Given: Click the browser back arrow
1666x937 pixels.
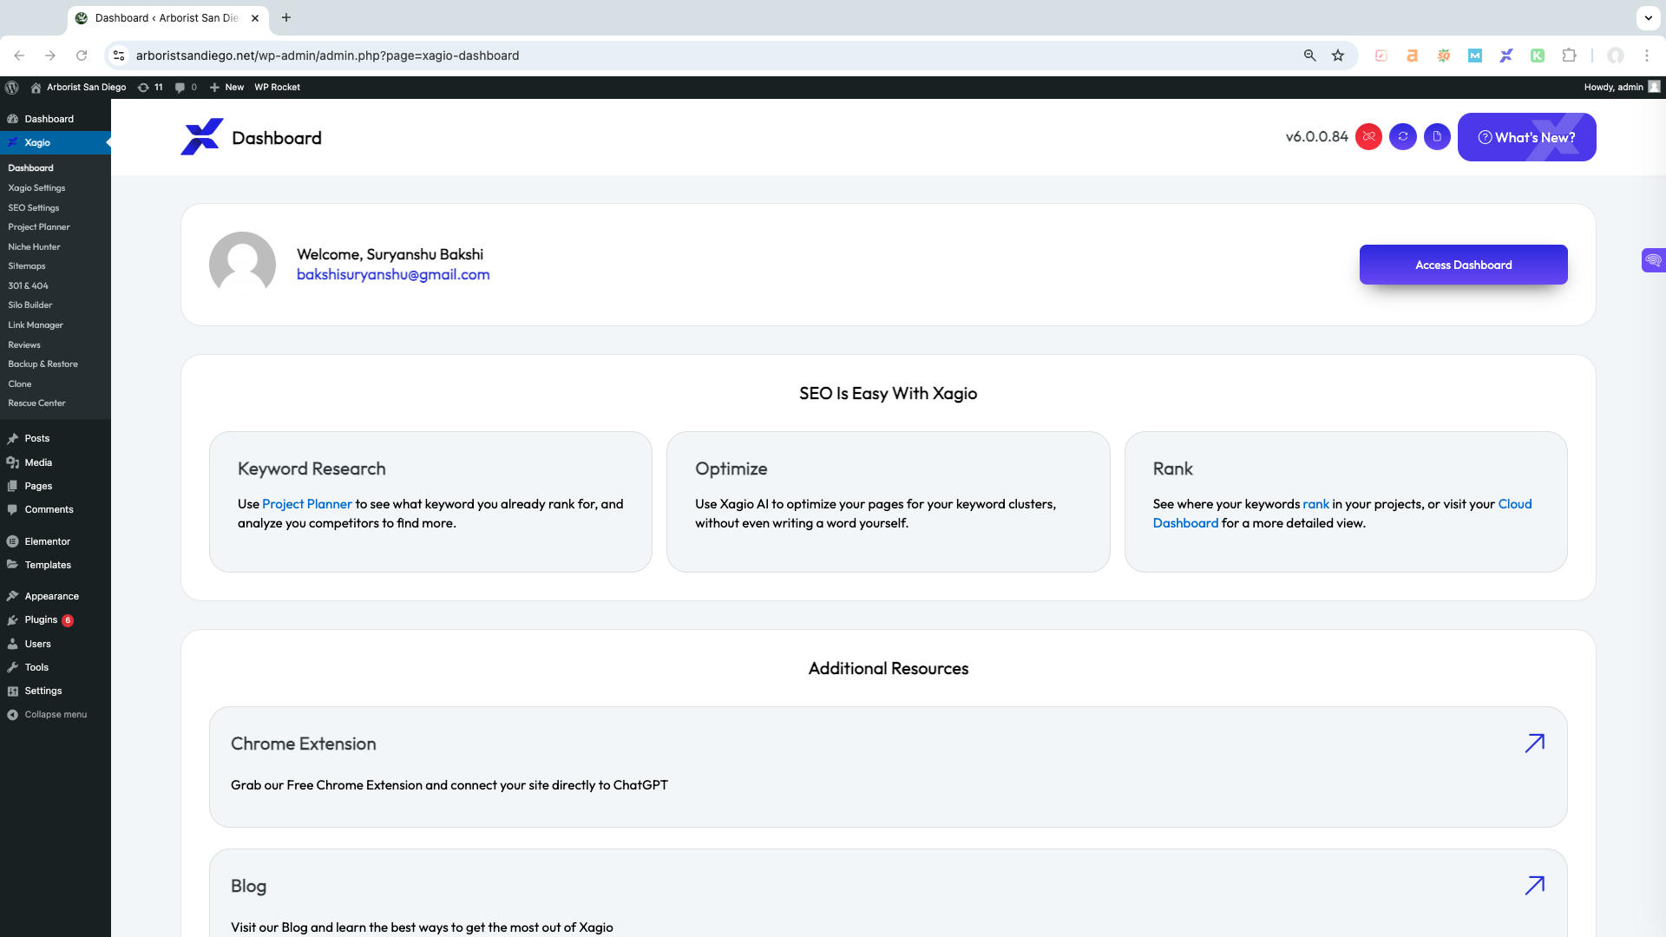Looking at the screenshot, I should point(19,56).
